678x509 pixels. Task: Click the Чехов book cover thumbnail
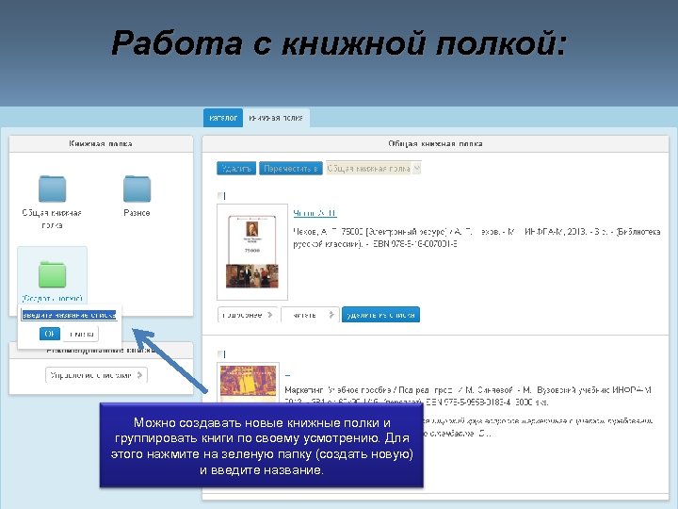[x=252, y=252]
